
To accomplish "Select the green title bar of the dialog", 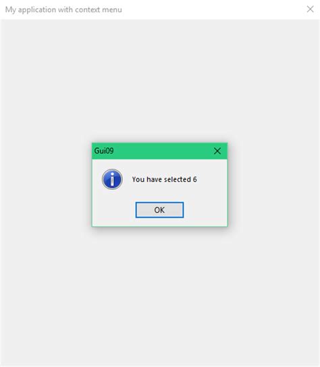I will (x=159, y=151).
